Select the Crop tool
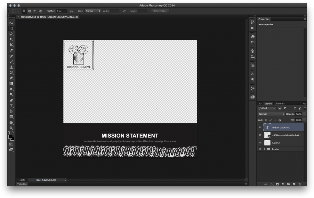This screenshot has height=198, width=314. click(11, 45)
